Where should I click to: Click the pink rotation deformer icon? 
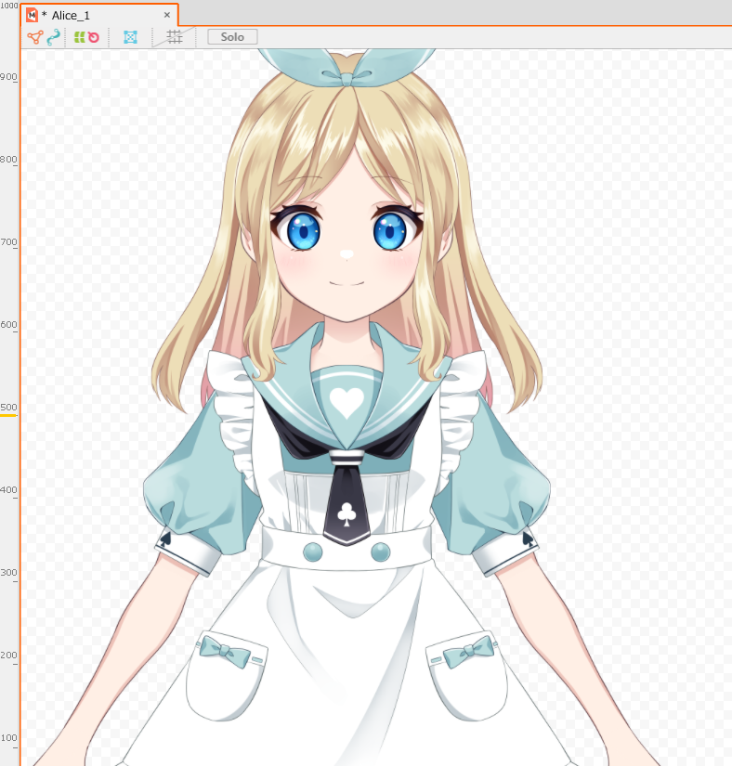pos(93,37)
